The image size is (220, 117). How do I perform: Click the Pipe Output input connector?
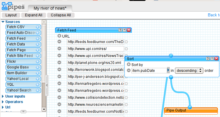(190, 107)
